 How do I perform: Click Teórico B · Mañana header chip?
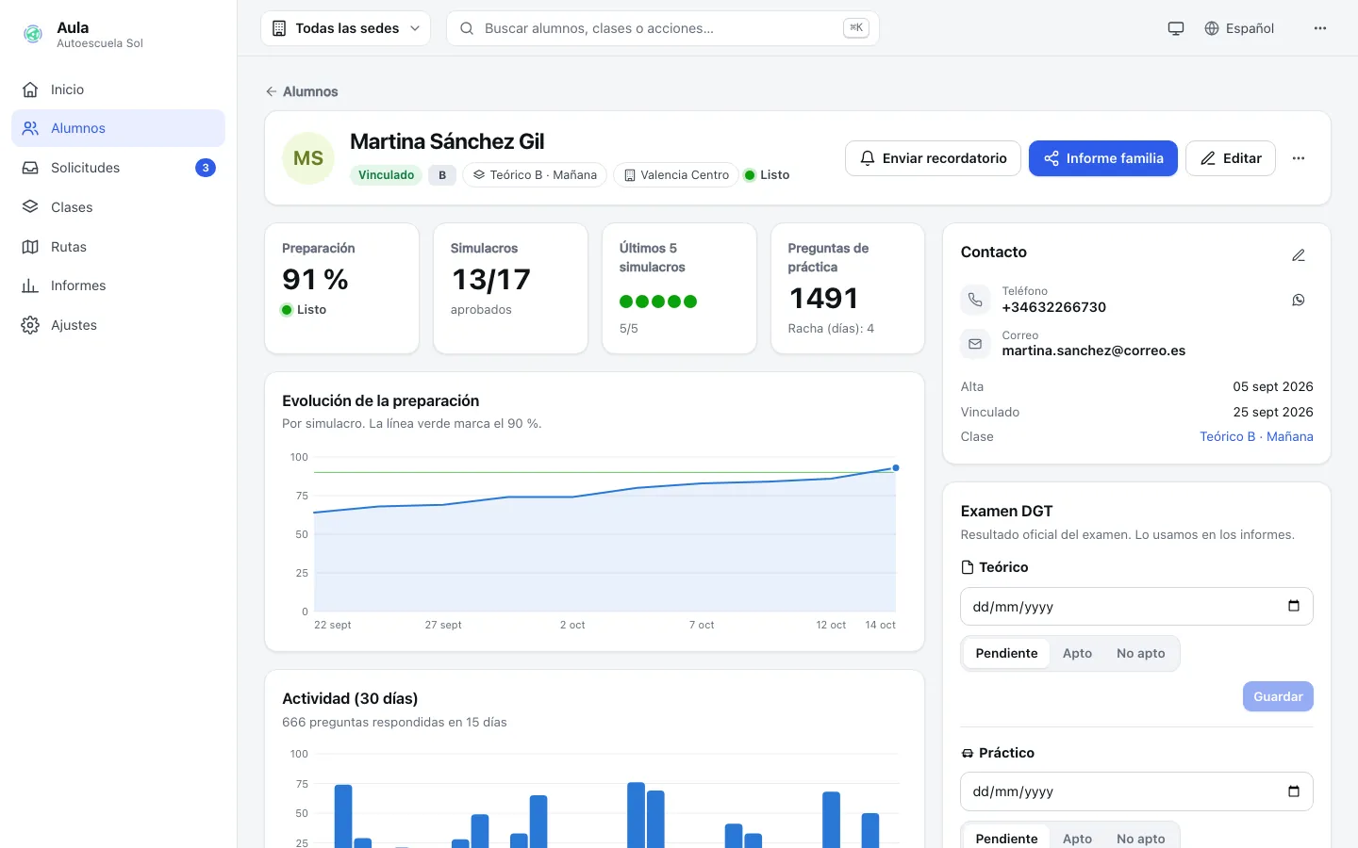(535, 175)
